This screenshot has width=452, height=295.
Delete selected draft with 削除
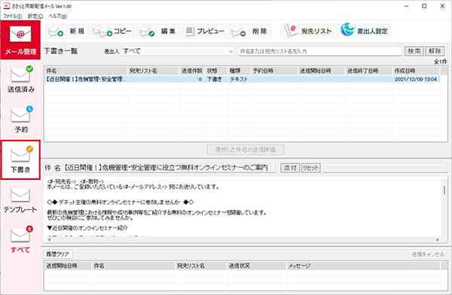tap(250, 31)
